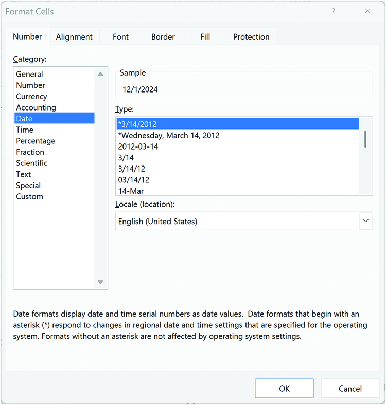Viewport: 386px width, 405px height.
Task: Click the help question mark icon
Action: point(334,11)
